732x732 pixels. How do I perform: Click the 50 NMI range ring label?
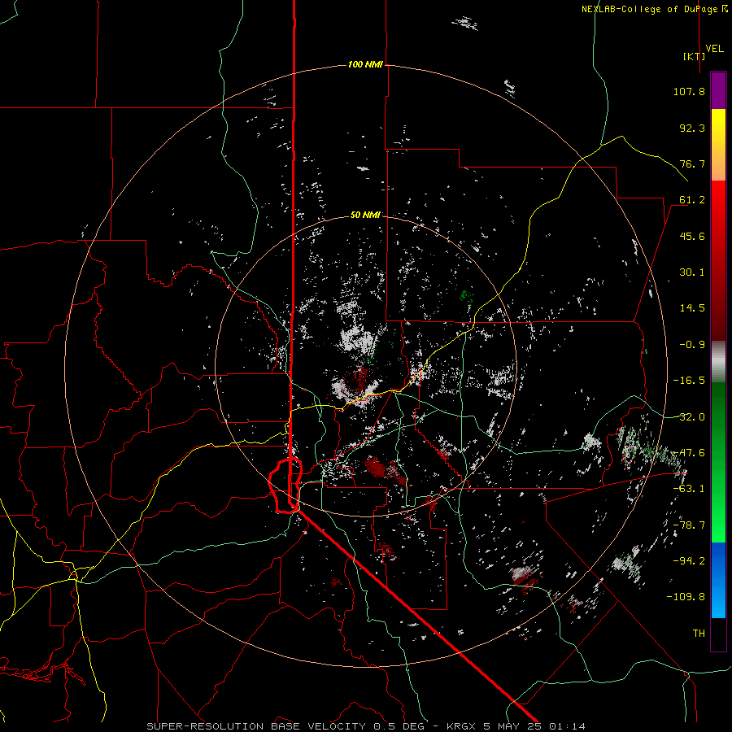point(365,215)
